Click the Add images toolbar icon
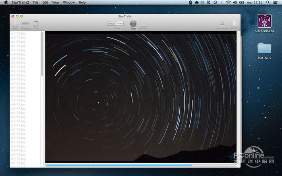This screenshot has width=282, height=176. click(15, 24)
